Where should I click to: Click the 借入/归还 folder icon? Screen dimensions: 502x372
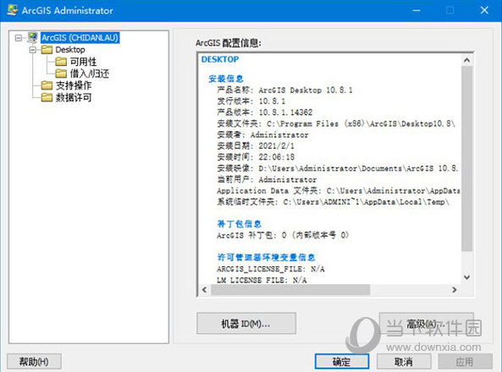pyautogui.click(x=61, y=74)
